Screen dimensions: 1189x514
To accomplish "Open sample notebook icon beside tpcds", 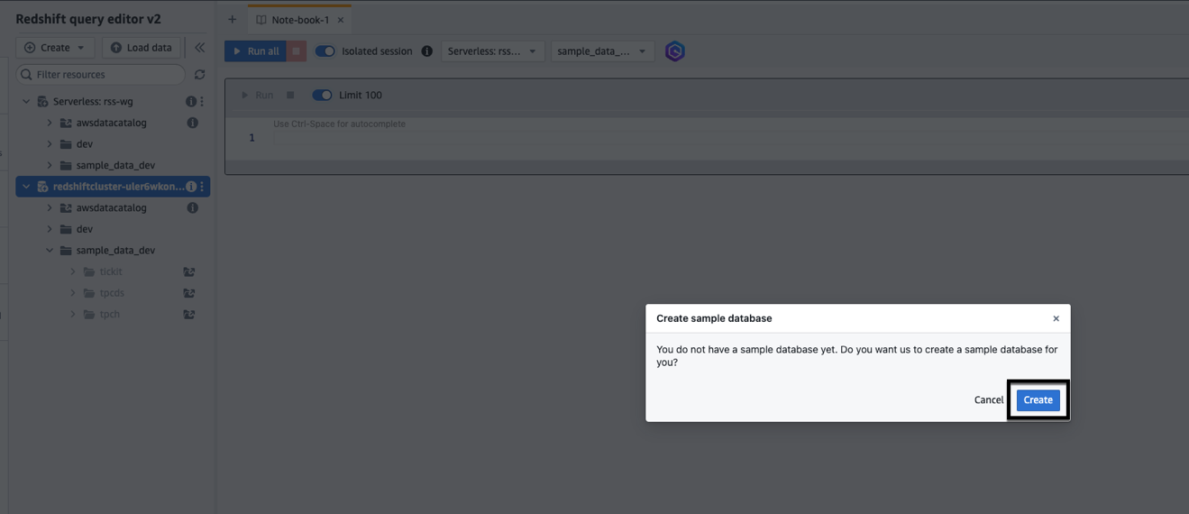I will coord(189,293).
